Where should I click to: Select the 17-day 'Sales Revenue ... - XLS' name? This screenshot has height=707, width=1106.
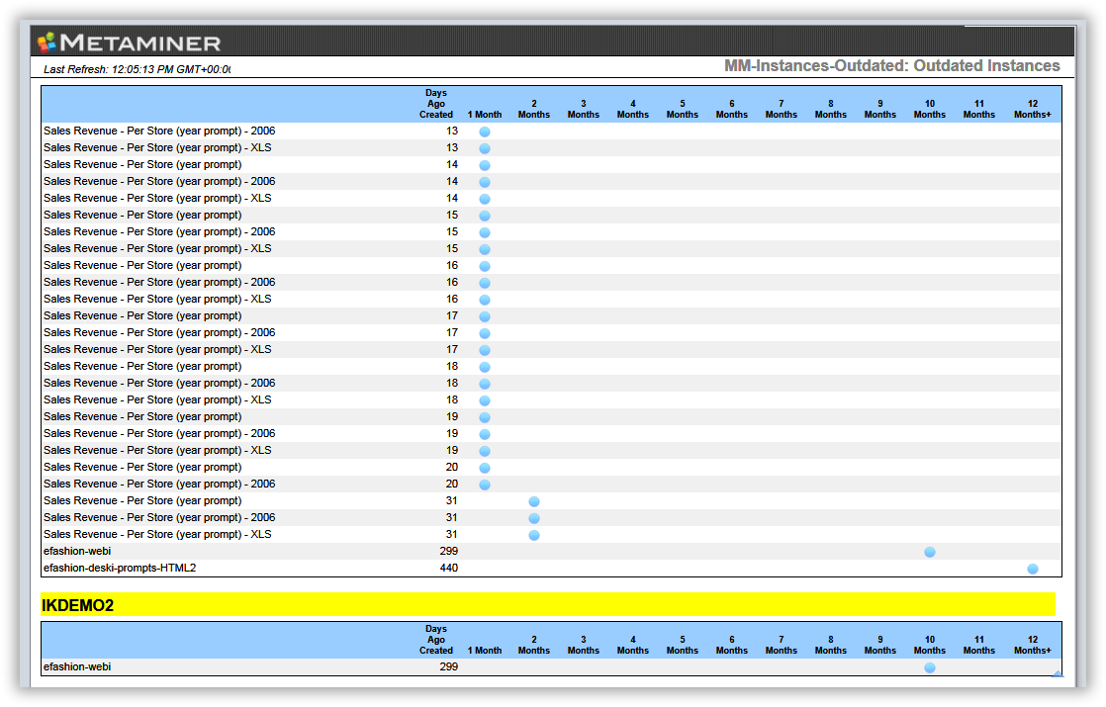157,350
